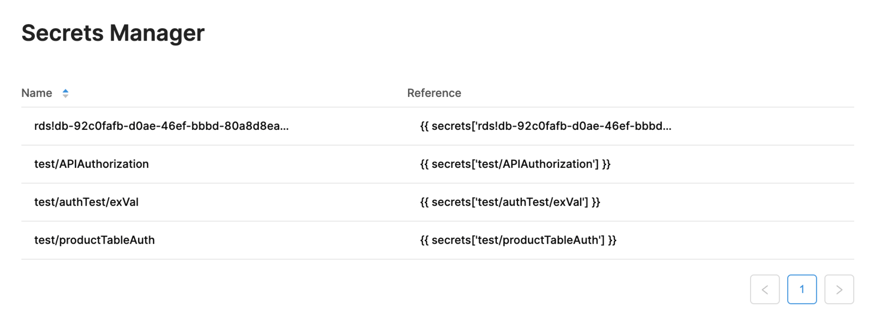The height and width of the screenshot is (332, 870).
Task: Go to the next page
Action: point(839,290)
